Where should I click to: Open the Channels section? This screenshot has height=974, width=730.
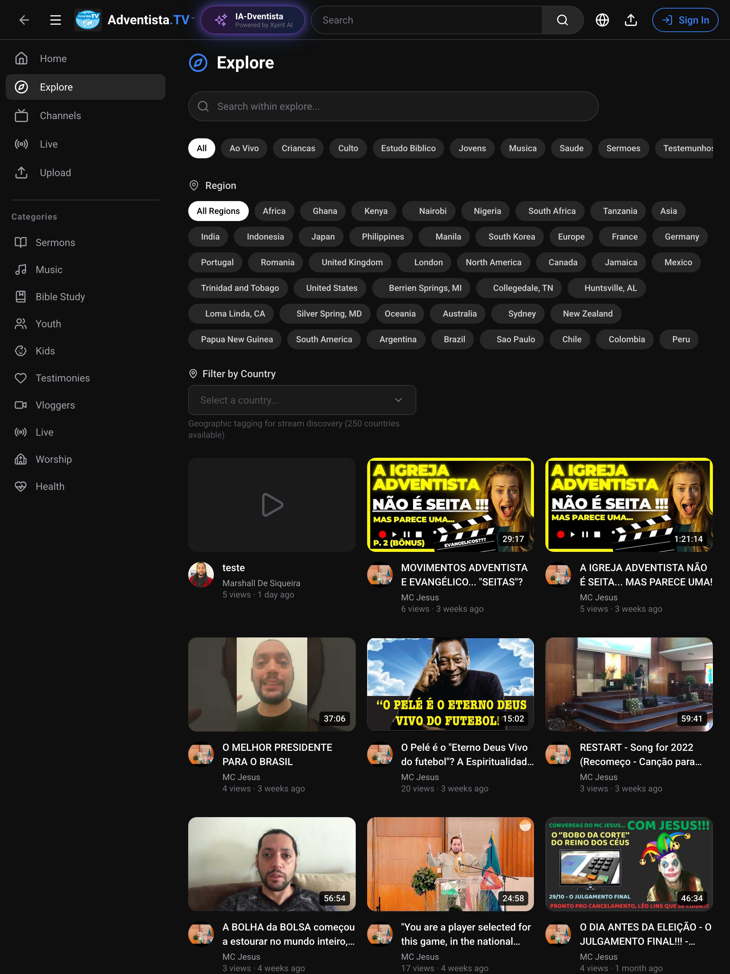click(86, 116)
